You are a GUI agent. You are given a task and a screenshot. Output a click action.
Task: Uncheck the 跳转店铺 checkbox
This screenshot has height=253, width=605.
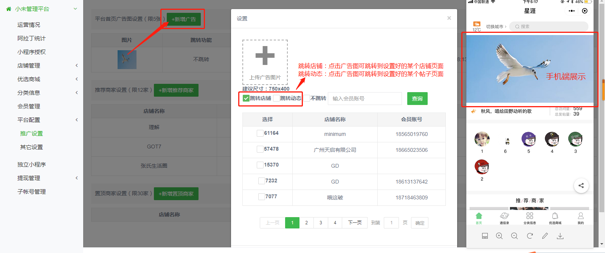click(x=246, y=99)
